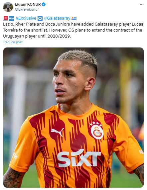Open the Lucas Torreira photo

73,118
